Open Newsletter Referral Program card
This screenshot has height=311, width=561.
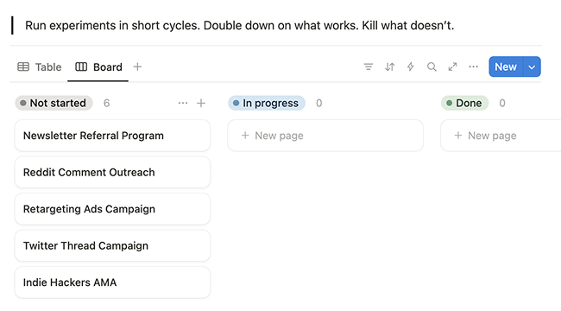click(112, 136)
